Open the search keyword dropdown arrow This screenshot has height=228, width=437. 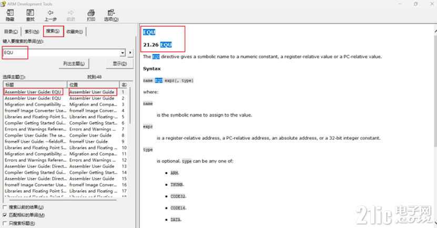coord(123,53)
